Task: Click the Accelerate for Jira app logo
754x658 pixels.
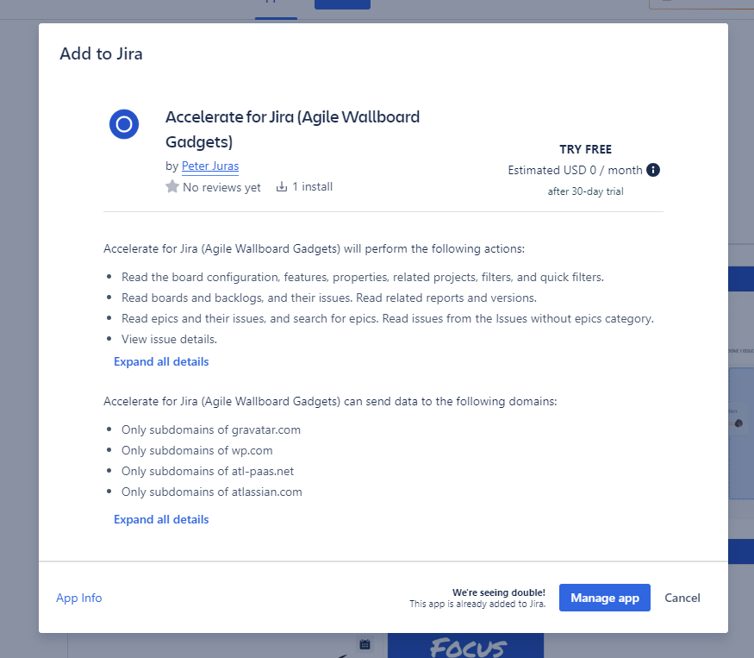Action: (124, 124)
